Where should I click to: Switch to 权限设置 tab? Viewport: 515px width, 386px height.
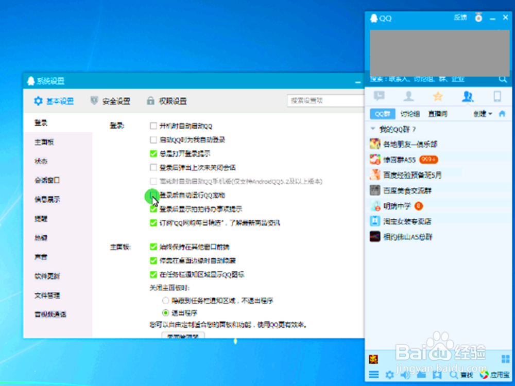coord(167,101)
